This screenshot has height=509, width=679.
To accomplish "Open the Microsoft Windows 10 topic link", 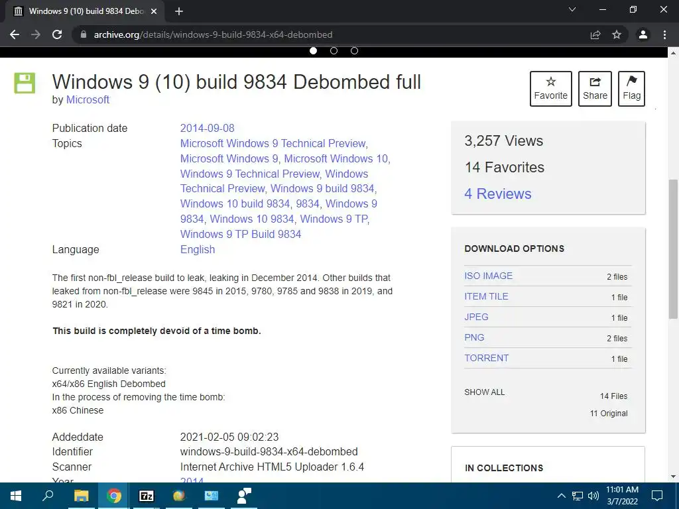I will pyautogui.click(x=336, y=158).
